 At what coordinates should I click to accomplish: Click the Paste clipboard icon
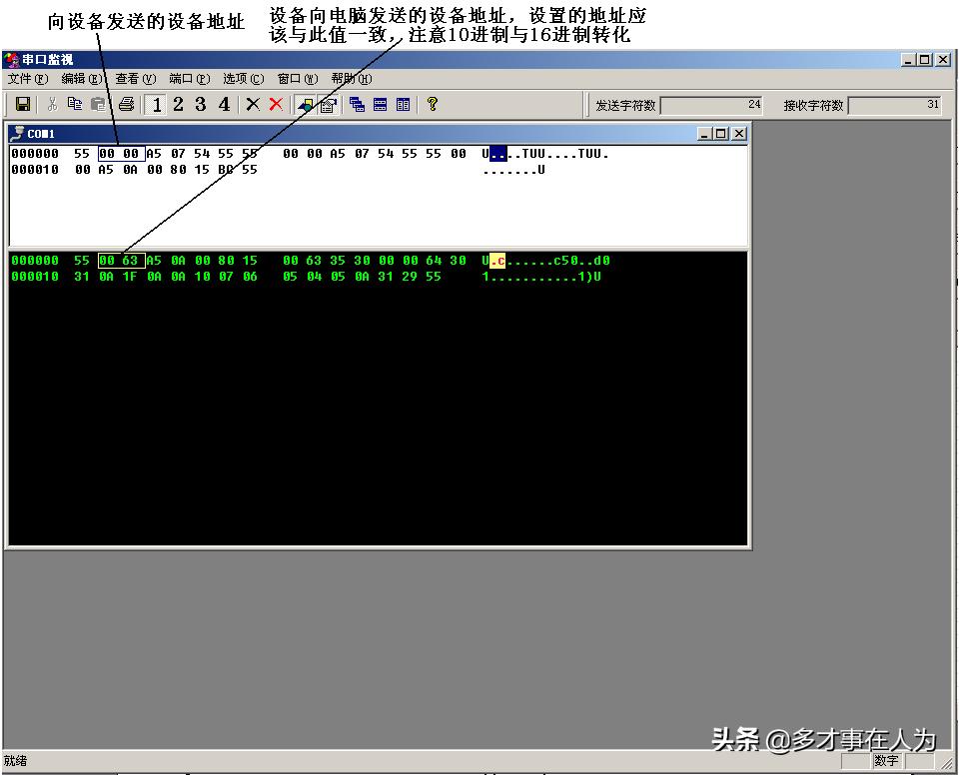pyautogui.click(x=98, y=105)
